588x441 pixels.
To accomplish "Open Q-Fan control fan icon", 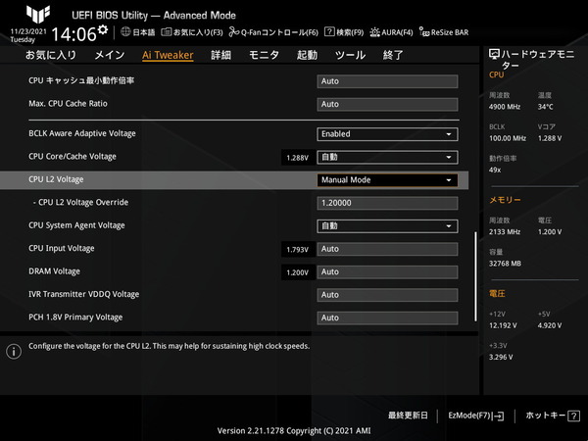I will tap(234, 32).
